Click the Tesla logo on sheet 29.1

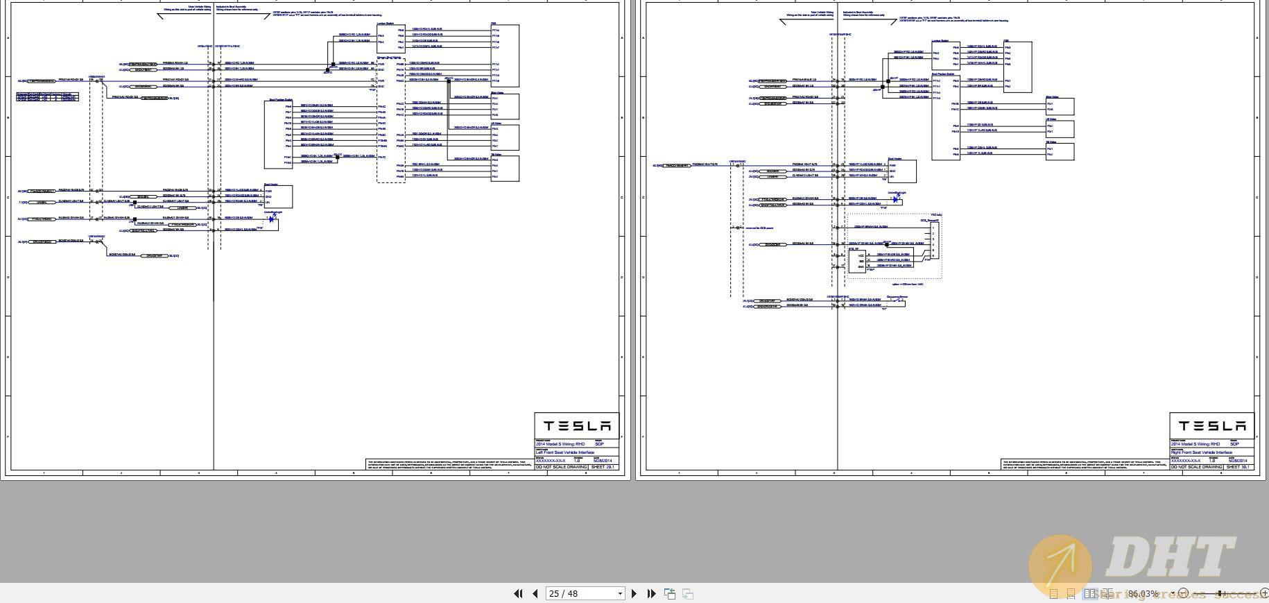click(577, 425)
